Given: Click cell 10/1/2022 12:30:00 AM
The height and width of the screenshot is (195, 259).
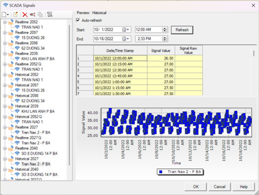Looking at the screenshot, I should point(120,70).
